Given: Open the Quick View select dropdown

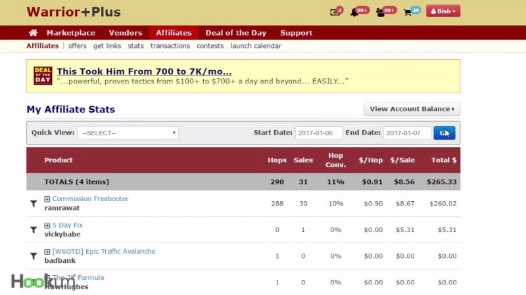Looking at the screenshot, I should click(x=128, y=133).
